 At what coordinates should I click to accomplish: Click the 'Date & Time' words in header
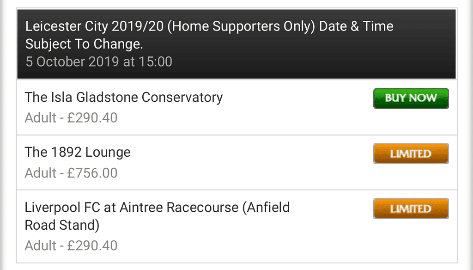coord(356,26)
